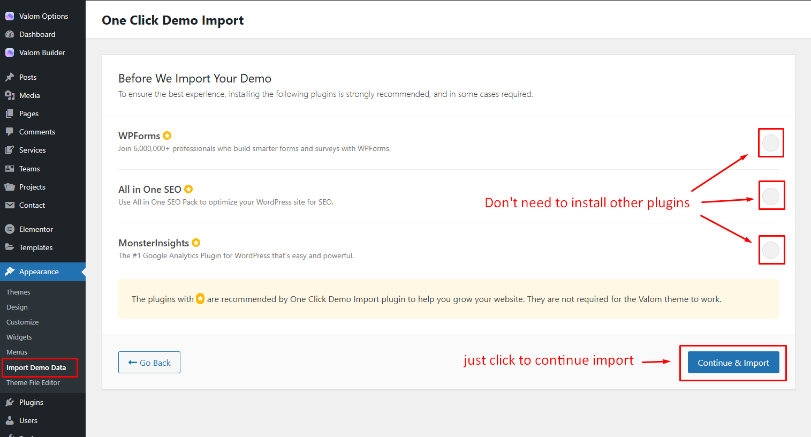Go to Themes under Appearance
Image resolution: width=811 pixels, height=437 pixels.
(18, 292)
